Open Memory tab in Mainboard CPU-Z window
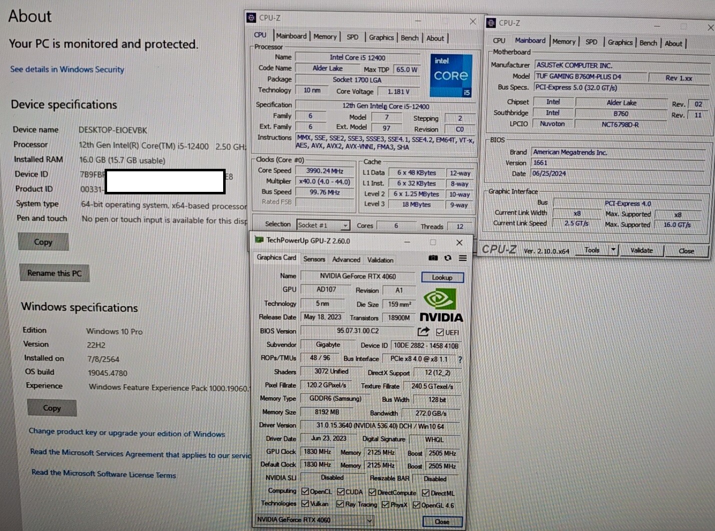The image size is (715, 531). (x=564, y=42)
